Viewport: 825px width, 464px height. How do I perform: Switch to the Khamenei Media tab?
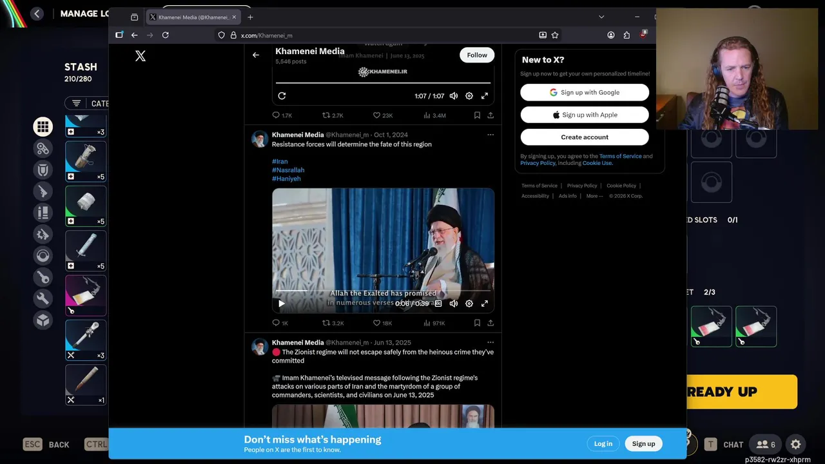click(x=193, y=17)
